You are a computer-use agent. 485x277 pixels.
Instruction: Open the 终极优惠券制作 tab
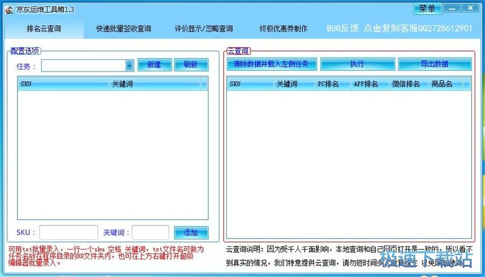point(283,29)
